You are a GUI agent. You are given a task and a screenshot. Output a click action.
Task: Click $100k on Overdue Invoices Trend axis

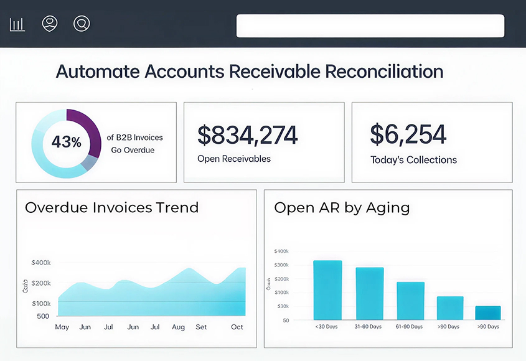[41, 304]
